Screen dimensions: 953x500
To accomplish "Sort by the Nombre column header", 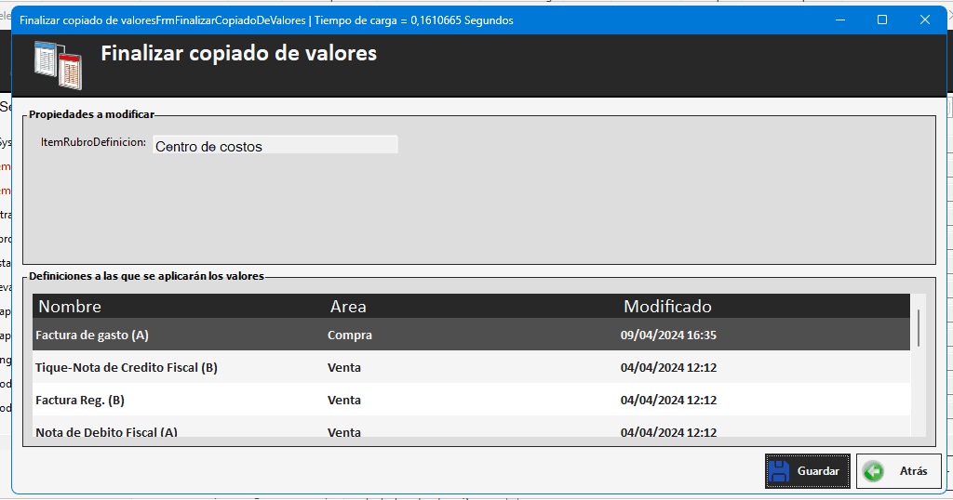I will tap(70, 307).
